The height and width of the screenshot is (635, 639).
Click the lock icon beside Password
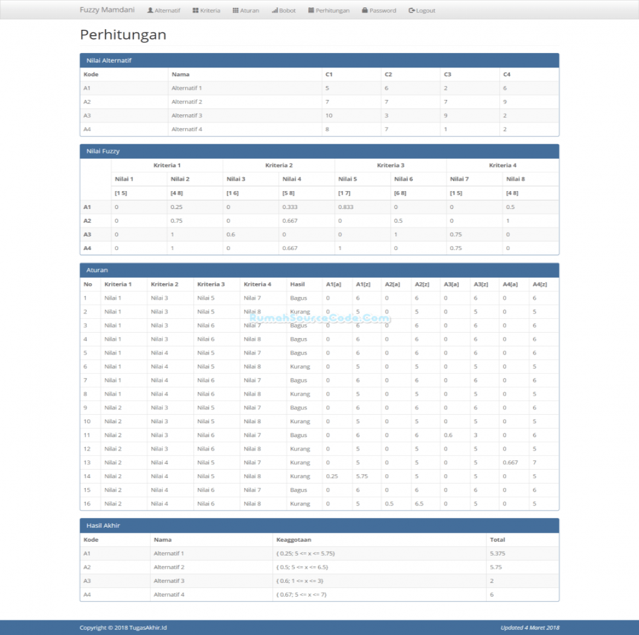364,11
